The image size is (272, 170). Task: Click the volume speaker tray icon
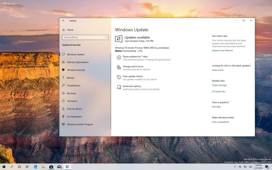(250, 167)
